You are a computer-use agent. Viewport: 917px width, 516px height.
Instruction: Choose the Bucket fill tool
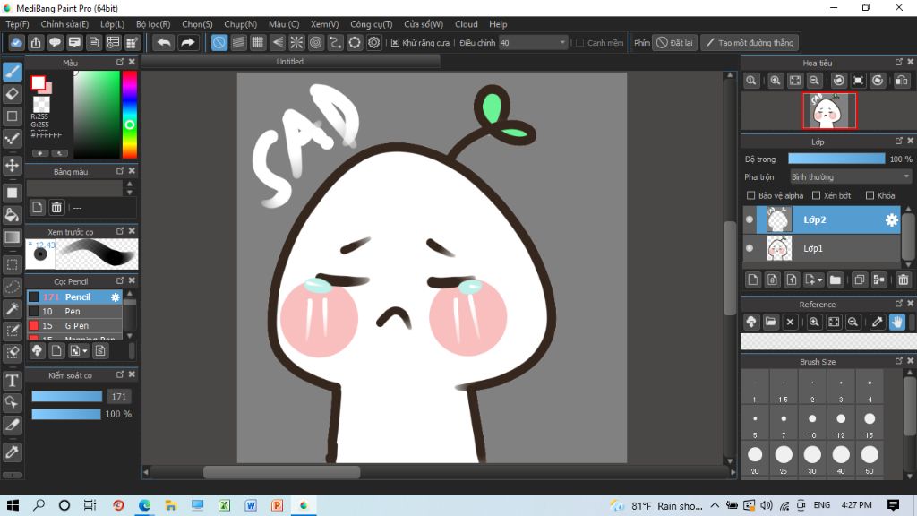click(13, 215)
